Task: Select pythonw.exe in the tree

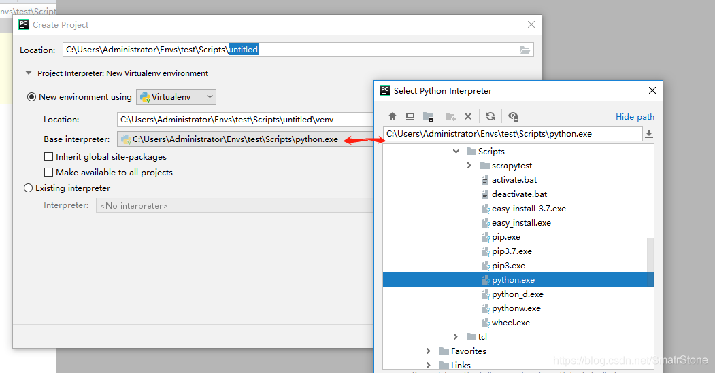Action: 516,308
